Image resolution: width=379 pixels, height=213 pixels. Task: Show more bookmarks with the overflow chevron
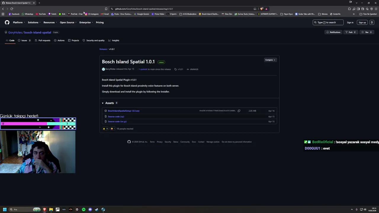pos(354,14)
